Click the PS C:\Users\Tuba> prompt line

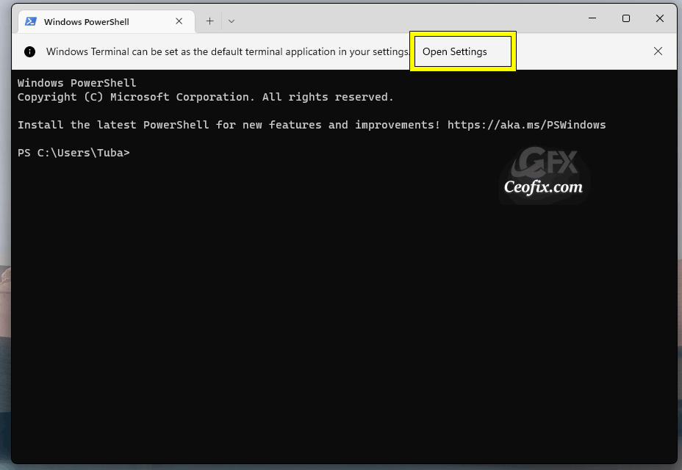73,153
